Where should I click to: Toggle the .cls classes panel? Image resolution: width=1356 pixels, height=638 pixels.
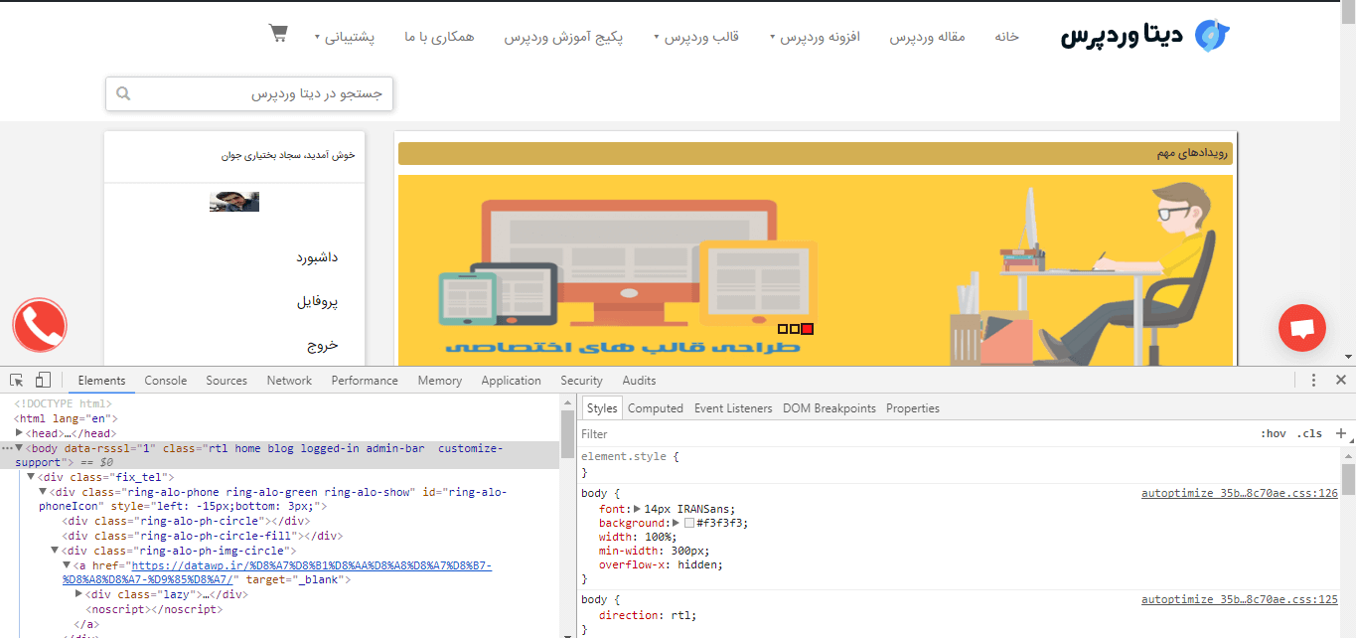tap(1309, 433)
